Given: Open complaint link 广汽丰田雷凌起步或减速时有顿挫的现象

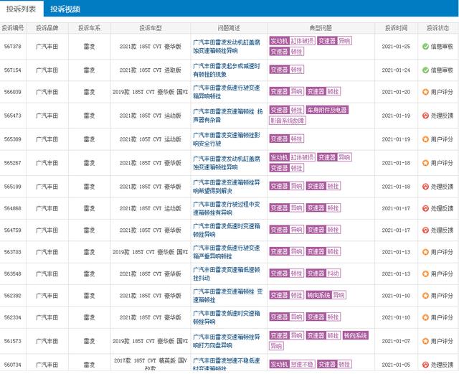Looking at the screenshot, I should pos(227,70).
